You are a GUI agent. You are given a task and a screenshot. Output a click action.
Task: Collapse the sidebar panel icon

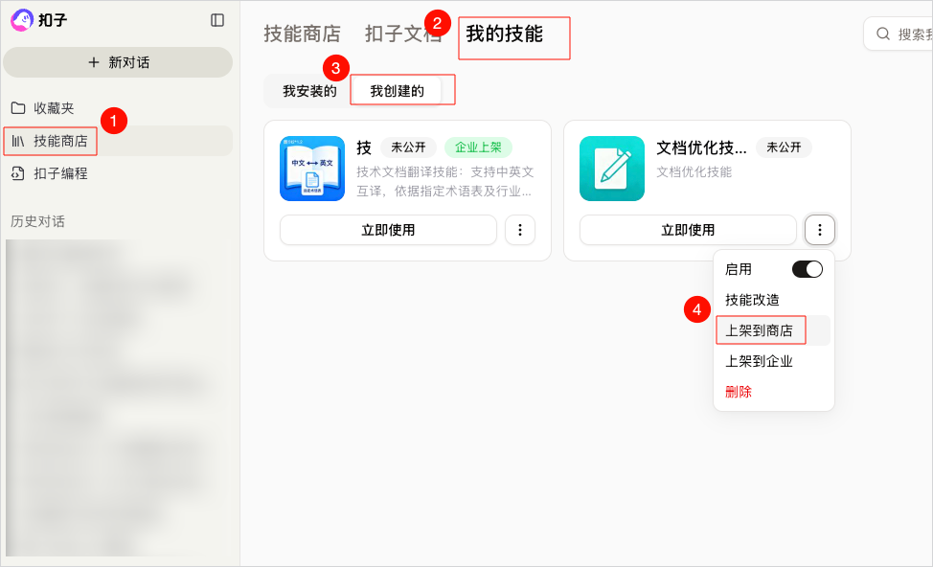coord(217,20)
